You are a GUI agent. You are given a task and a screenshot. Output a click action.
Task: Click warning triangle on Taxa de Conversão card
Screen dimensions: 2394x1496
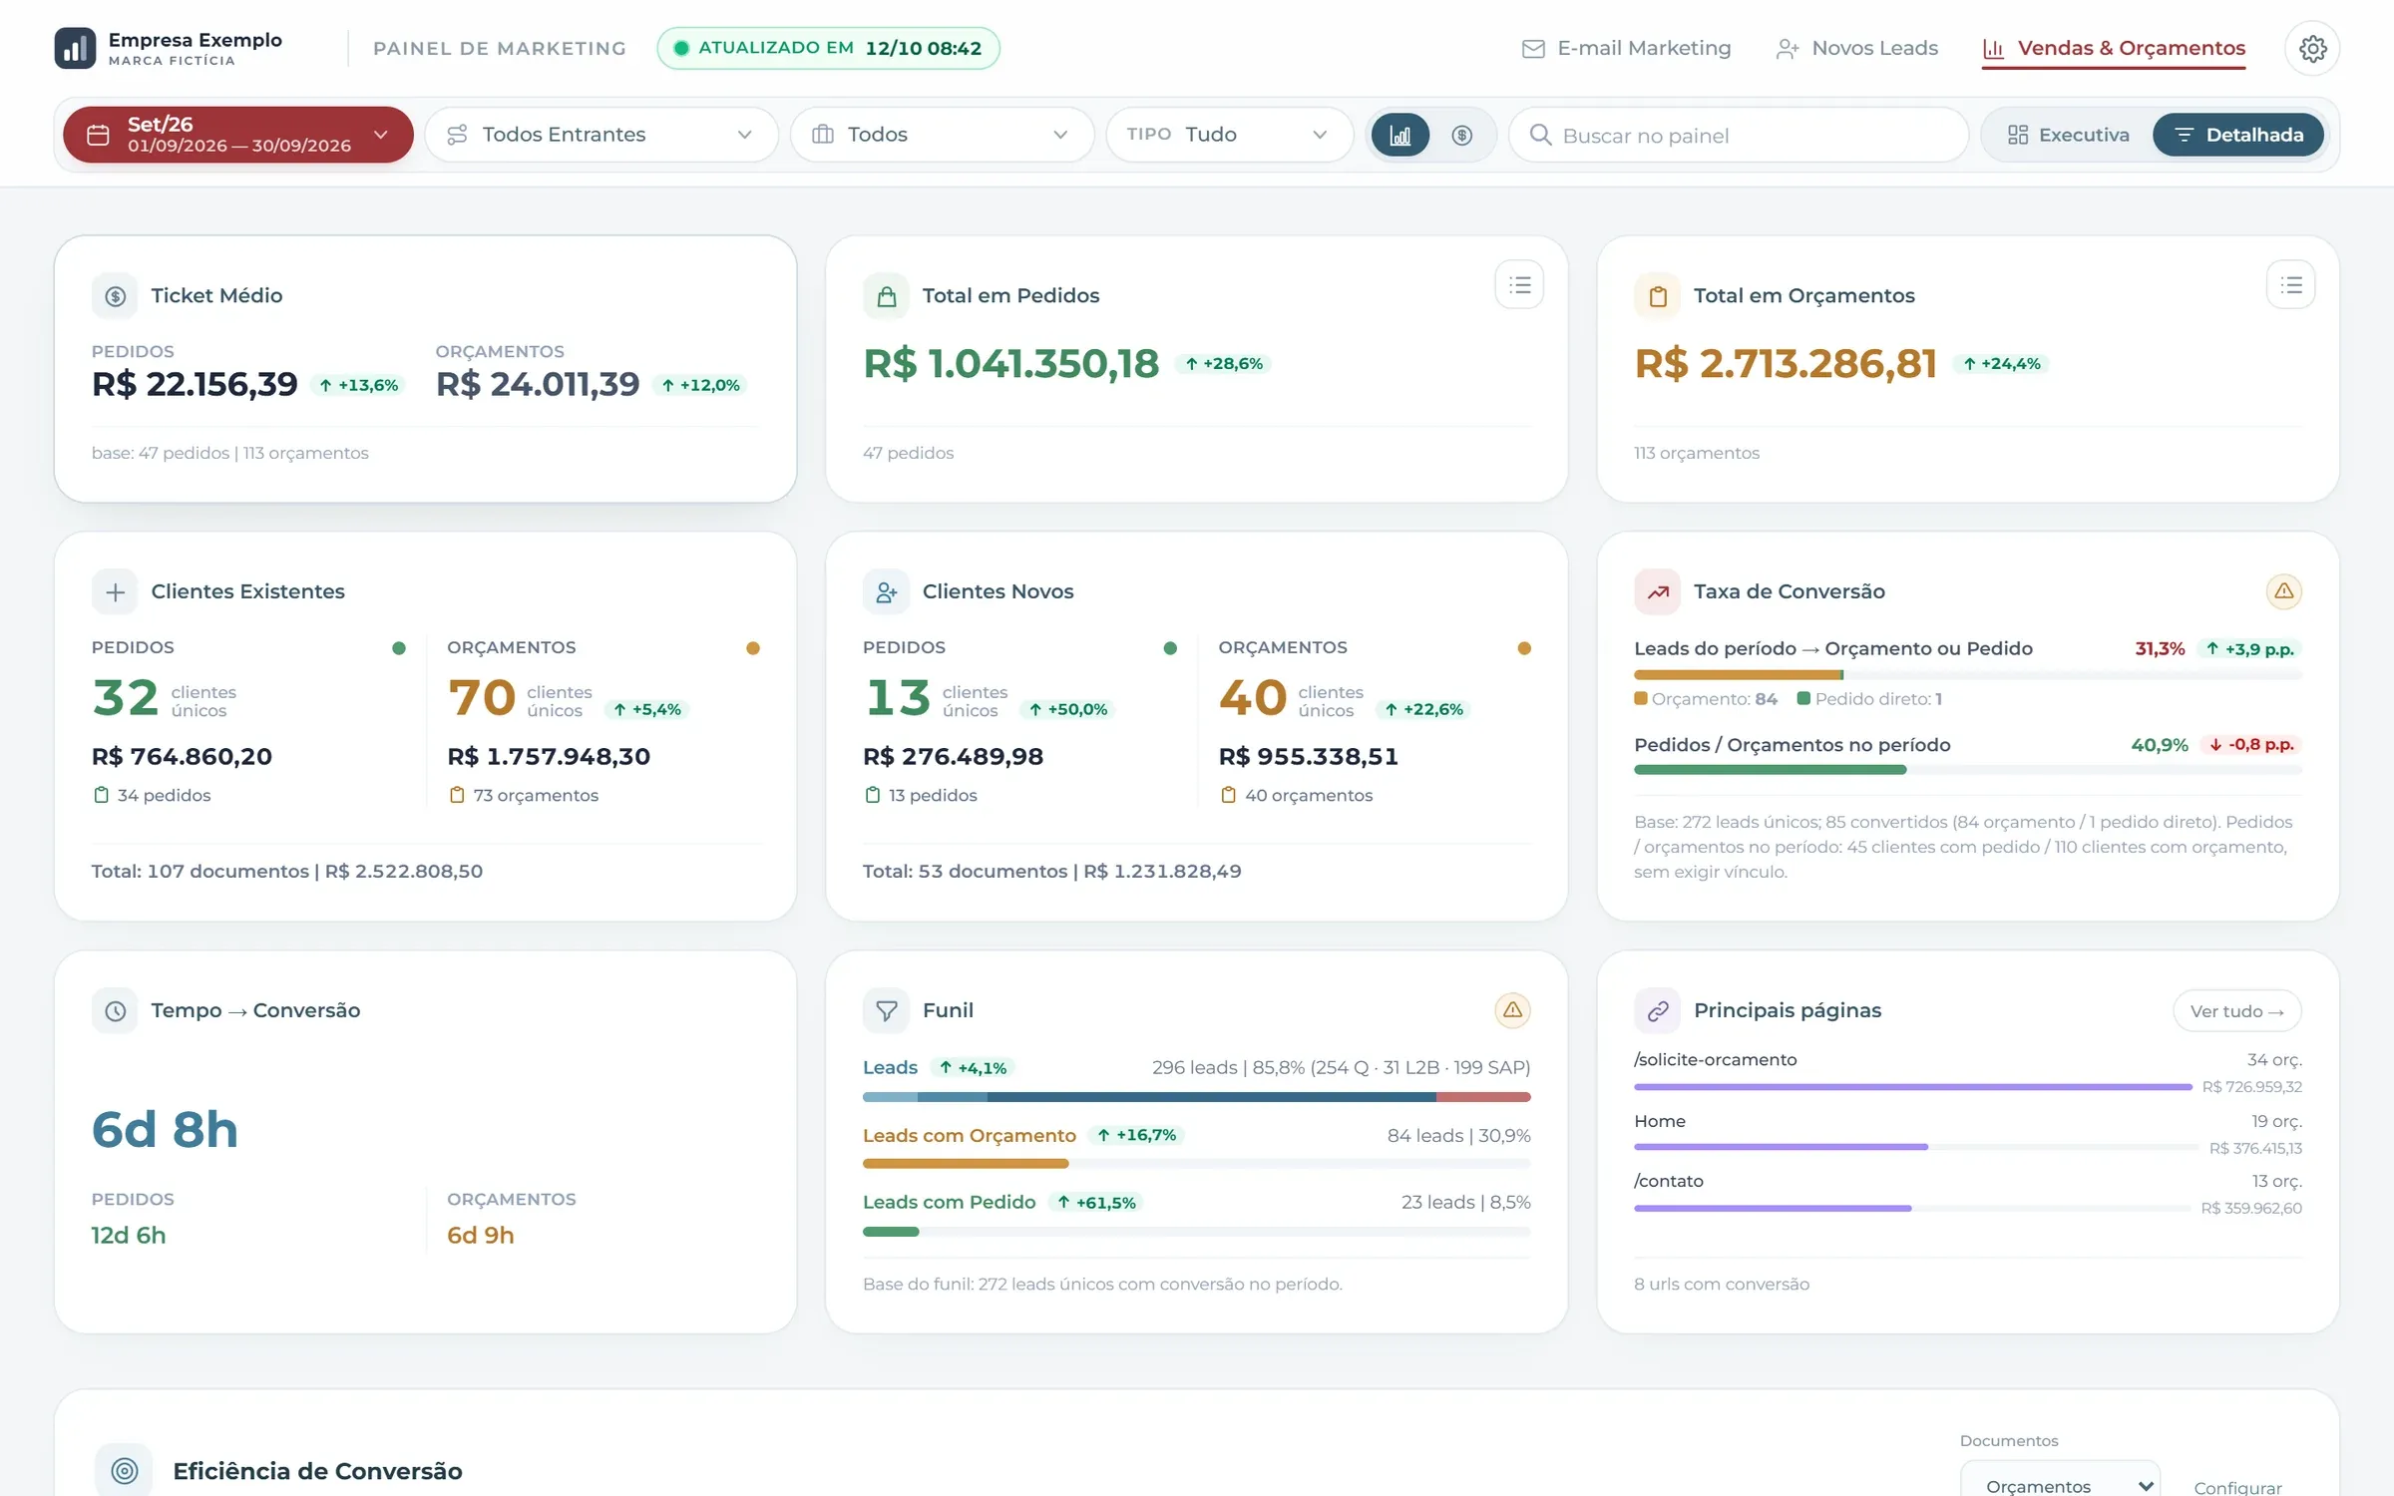(x=2283, y=591)
